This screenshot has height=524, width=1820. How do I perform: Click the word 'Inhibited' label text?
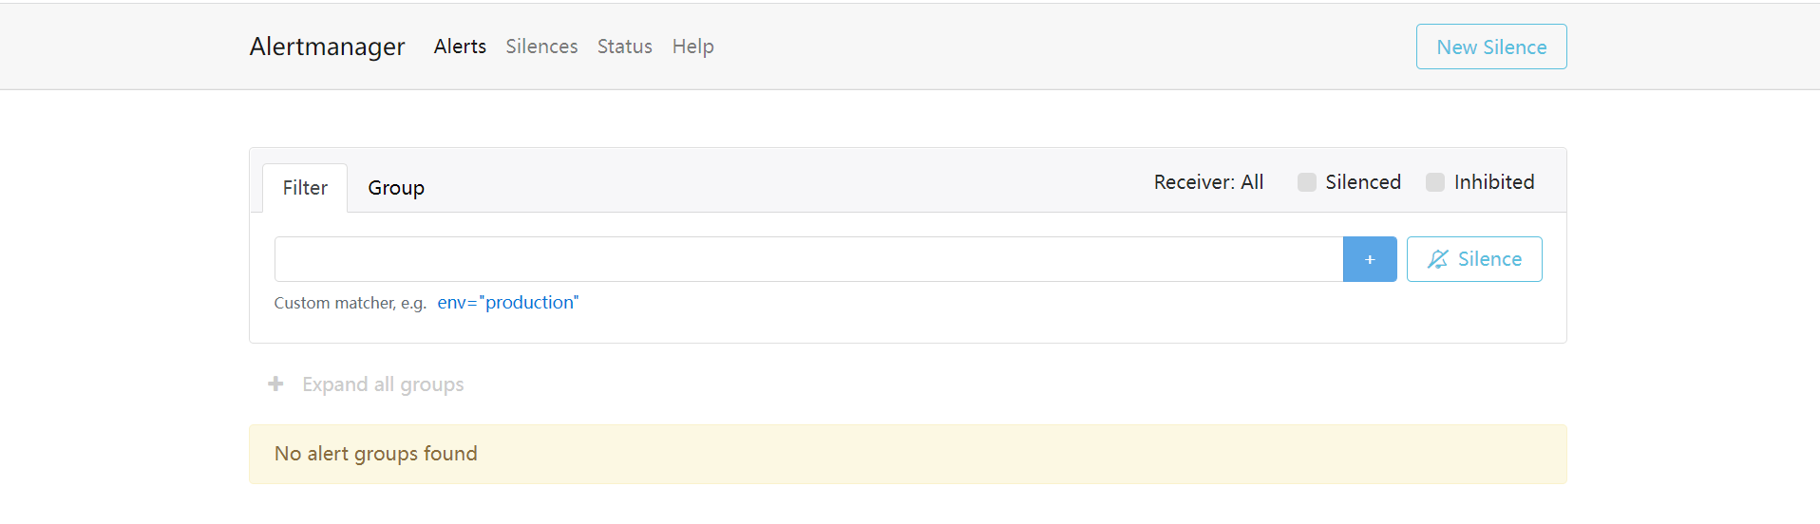point(1493,182)
